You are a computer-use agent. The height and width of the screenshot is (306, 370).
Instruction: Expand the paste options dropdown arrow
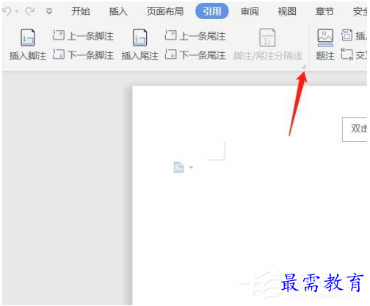(x=191, y=168)
